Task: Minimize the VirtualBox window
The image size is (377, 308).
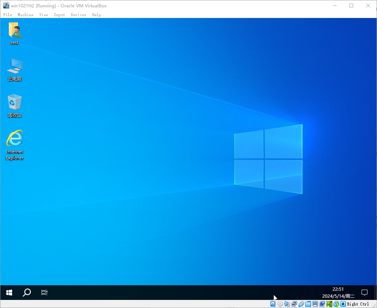Action: click(335, 6)
